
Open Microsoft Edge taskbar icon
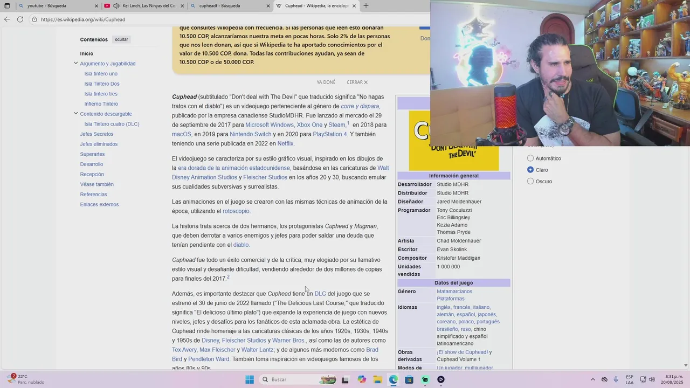[x=394, y=379]
